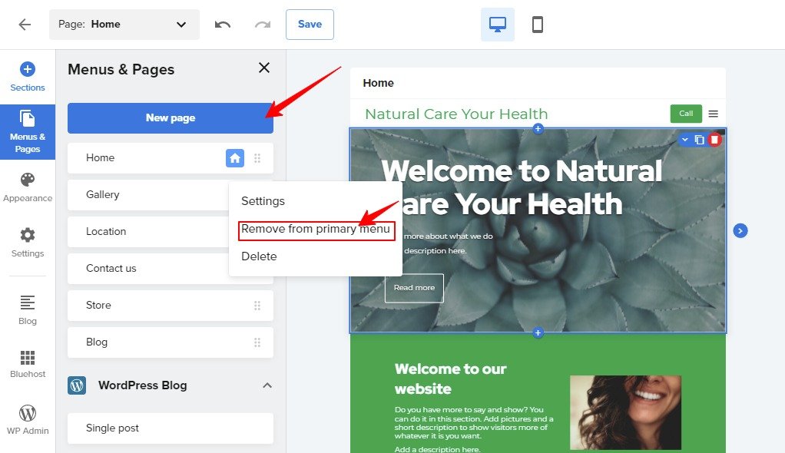Collapse the WordPress Blog group
The image size is (785, 453).
267,385
